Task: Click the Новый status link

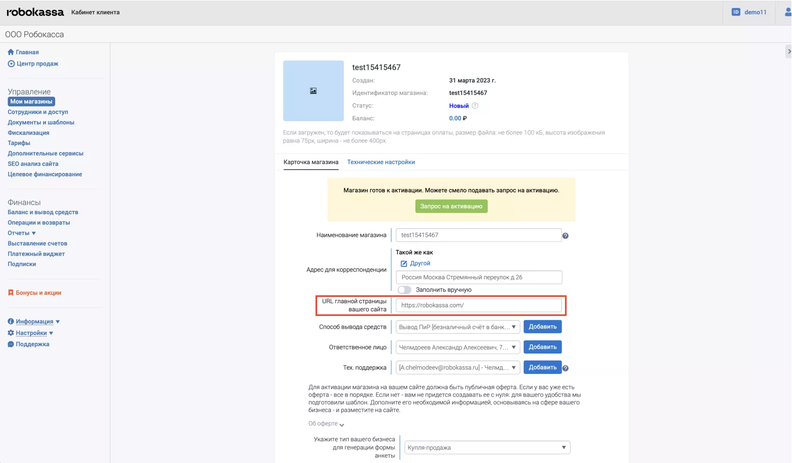Action: 459,106
